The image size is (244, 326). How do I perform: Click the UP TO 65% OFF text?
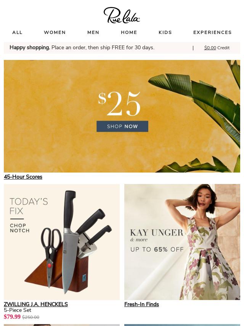click(157, 249)
